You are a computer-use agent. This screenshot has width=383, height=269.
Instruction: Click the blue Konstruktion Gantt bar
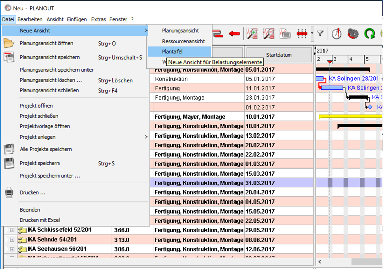tap(320, 79)
